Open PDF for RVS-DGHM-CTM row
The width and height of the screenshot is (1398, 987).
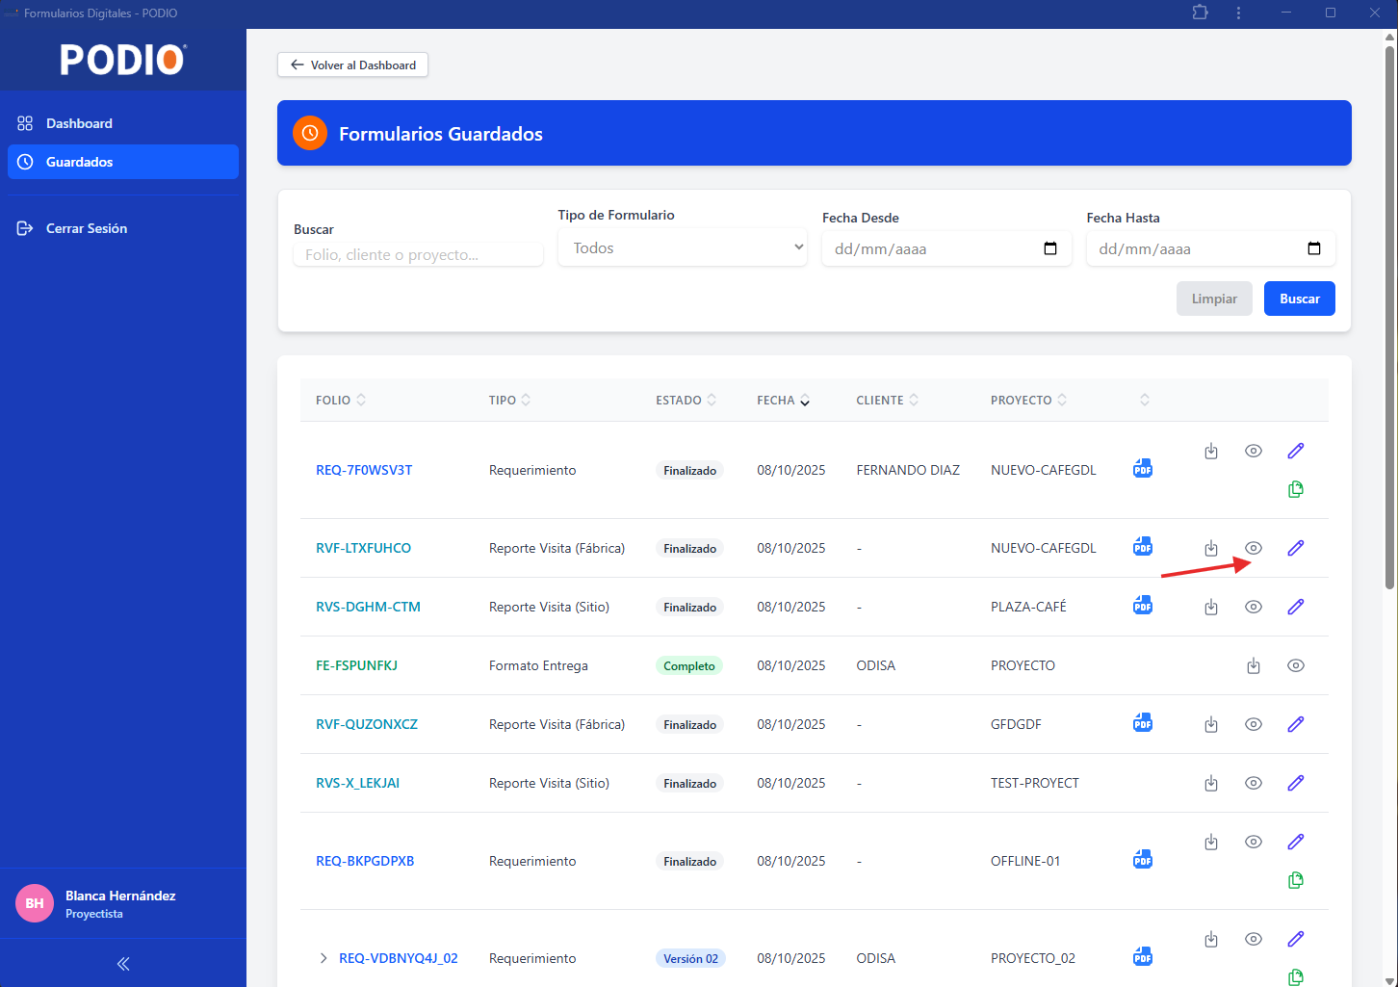(x=1143, y=605)
